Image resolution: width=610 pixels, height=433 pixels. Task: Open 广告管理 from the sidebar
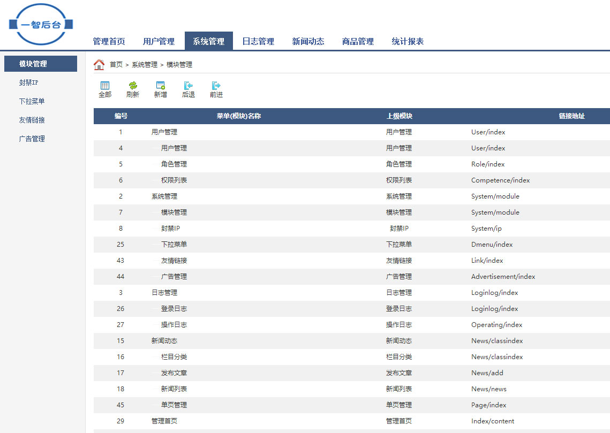coord(32,139)
